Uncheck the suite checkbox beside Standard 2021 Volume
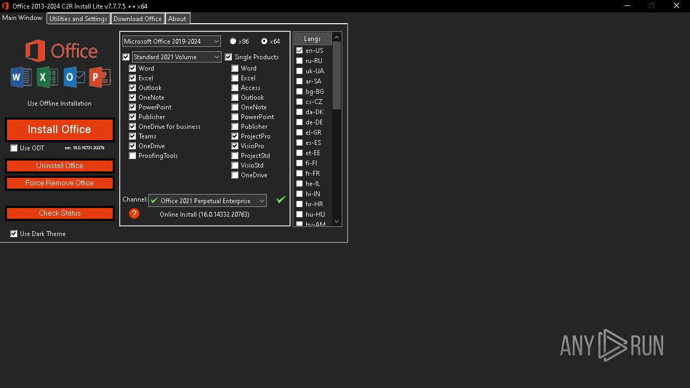Image resolution: width=690 pixels, height=388 pixels. coord(126,57)
